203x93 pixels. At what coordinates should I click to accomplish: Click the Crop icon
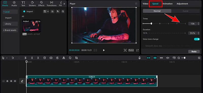click(76, 58)
